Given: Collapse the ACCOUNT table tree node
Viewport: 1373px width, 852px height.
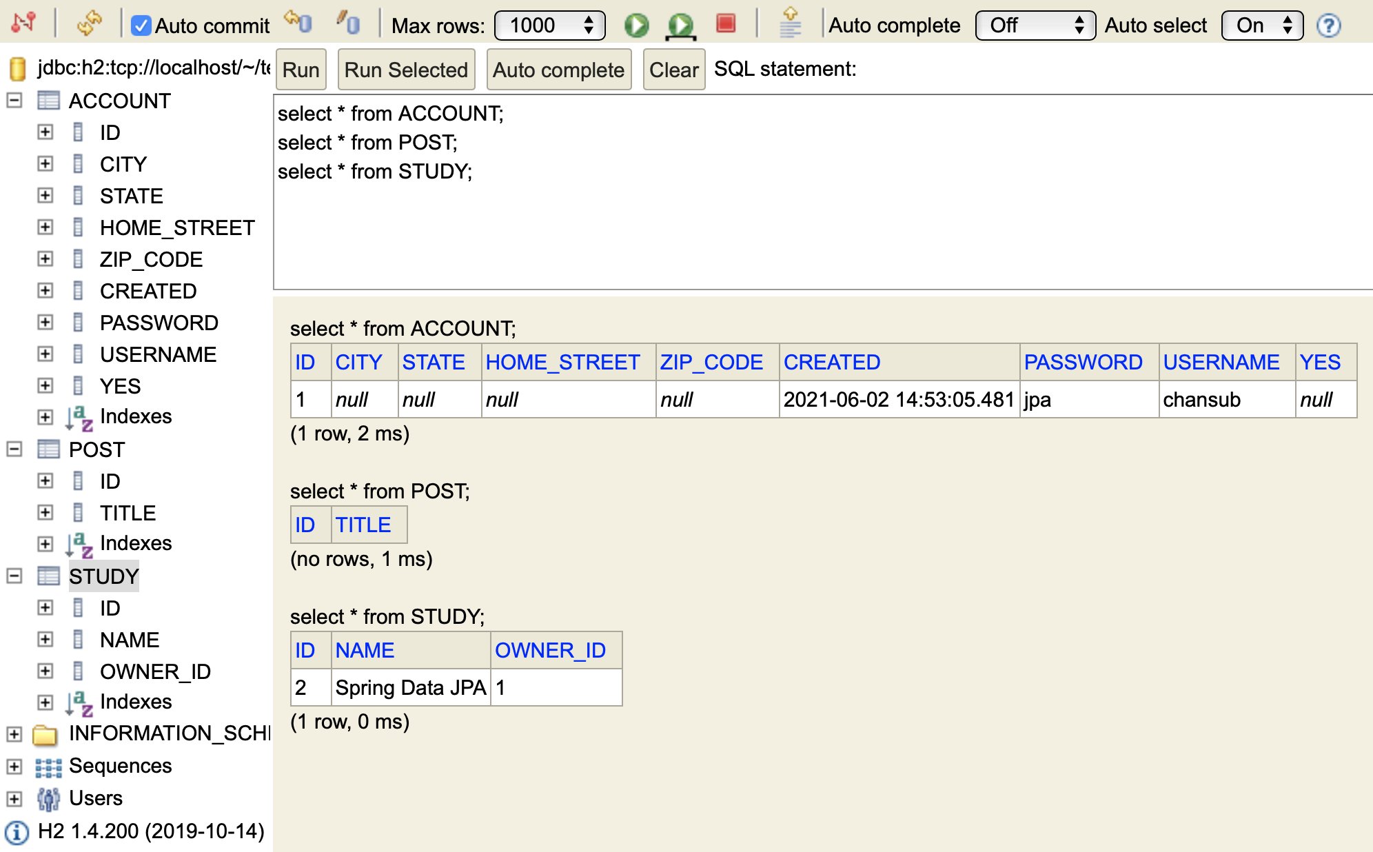Looking at the screenshot, I should pos(14,101).
